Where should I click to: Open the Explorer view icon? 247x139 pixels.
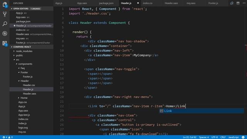click(x=5, y=5)
